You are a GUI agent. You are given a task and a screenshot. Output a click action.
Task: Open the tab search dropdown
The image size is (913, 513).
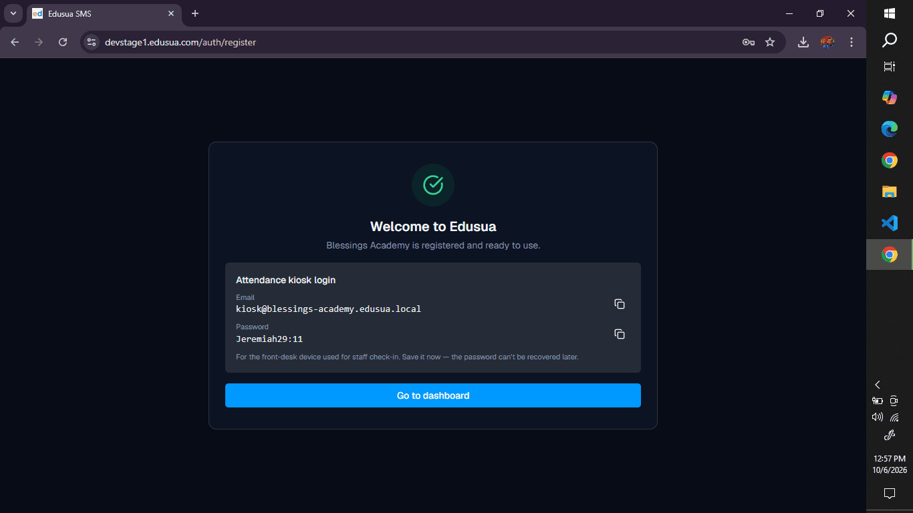[x=13, y=13]
